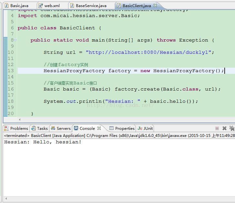
Task: Click line number 13 in the gutter
Action: pos(11,71)
